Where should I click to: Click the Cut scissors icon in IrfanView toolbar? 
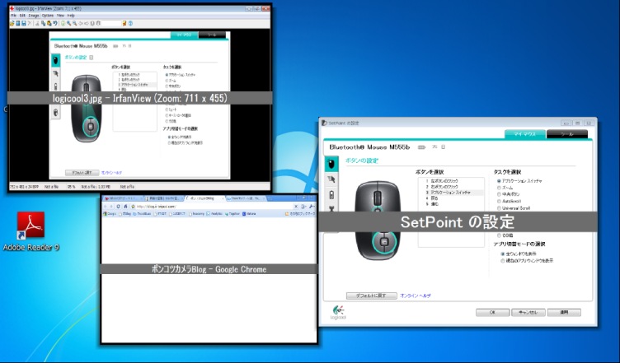37,23
